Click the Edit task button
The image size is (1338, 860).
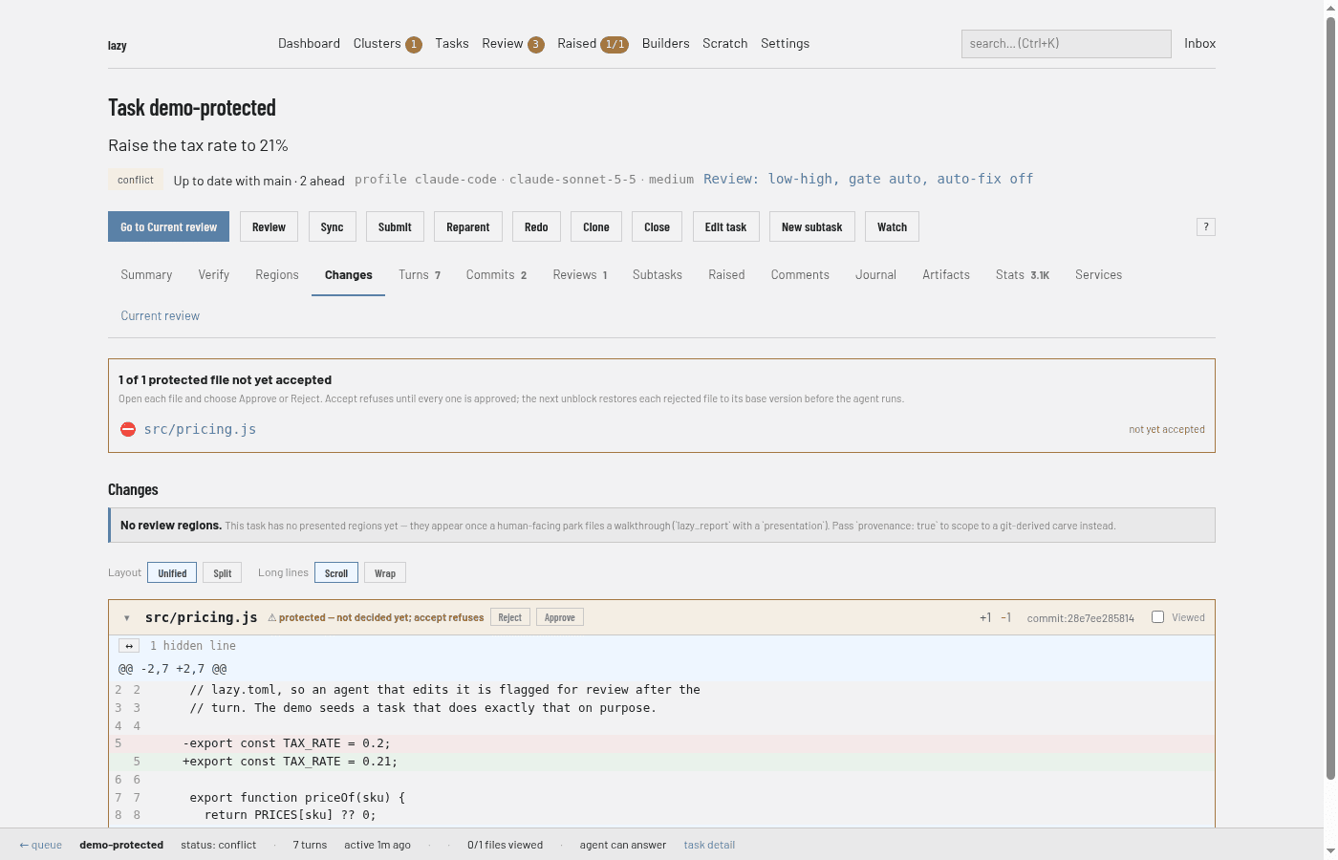click(x=725, y=226)
